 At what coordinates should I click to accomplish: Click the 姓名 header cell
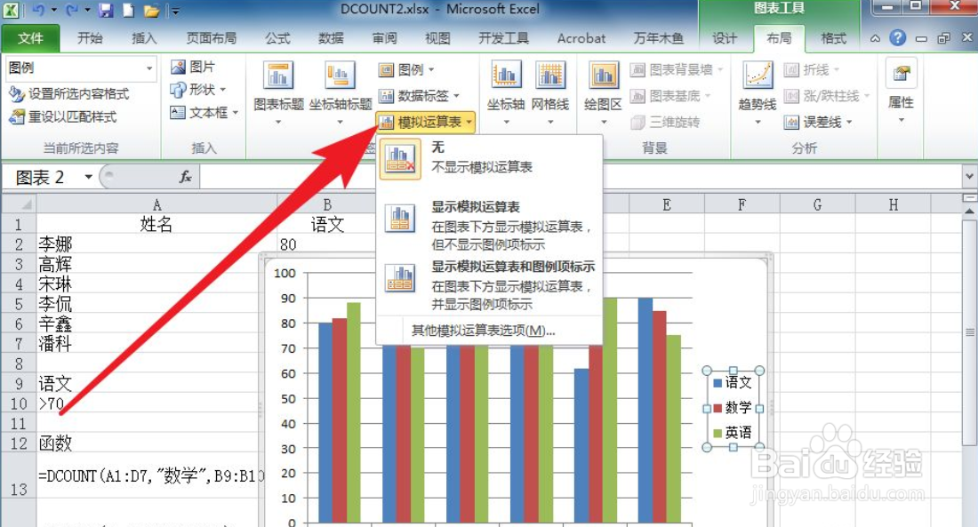pyautogui.click(x=156, y=224)
